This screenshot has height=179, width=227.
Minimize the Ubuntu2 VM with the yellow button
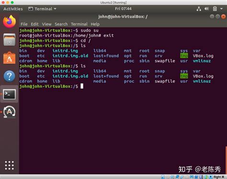coord(8,2)
